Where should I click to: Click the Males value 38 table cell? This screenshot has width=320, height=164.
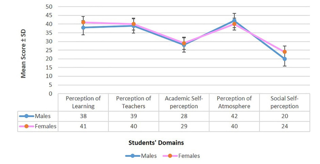[83, 116]
